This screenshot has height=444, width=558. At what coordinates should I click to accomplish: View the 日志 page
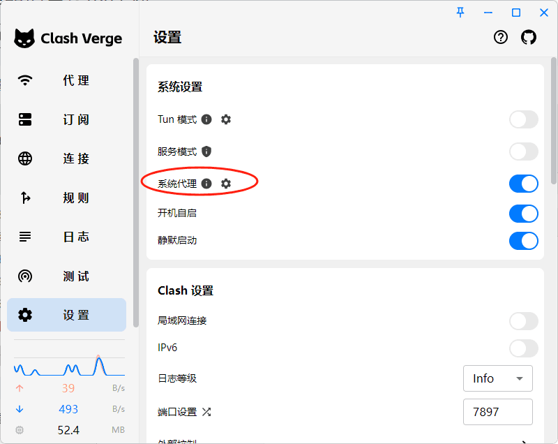(x=66, y=237)
